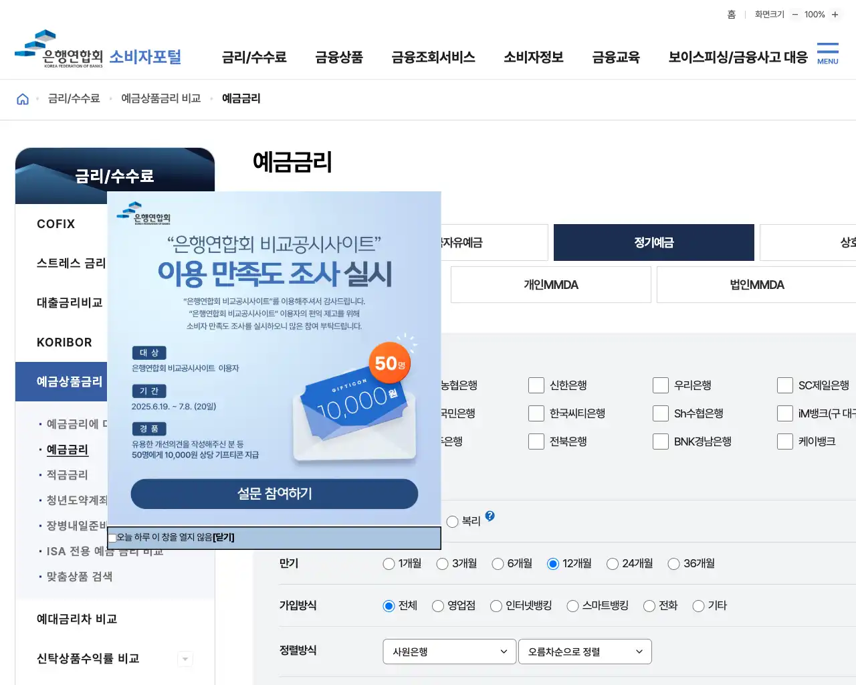Increase screen size with plus icon
Viewport: 856px width, 685px height.
(835, 14)
